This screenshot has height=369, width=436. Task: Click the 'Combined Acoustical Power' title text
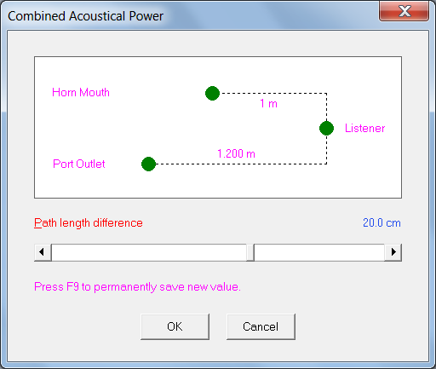[x=85, y=16]
